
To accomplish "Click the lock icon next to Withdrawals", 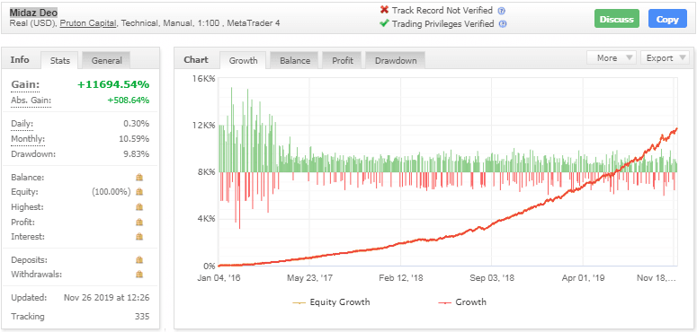I will (139, 275).
